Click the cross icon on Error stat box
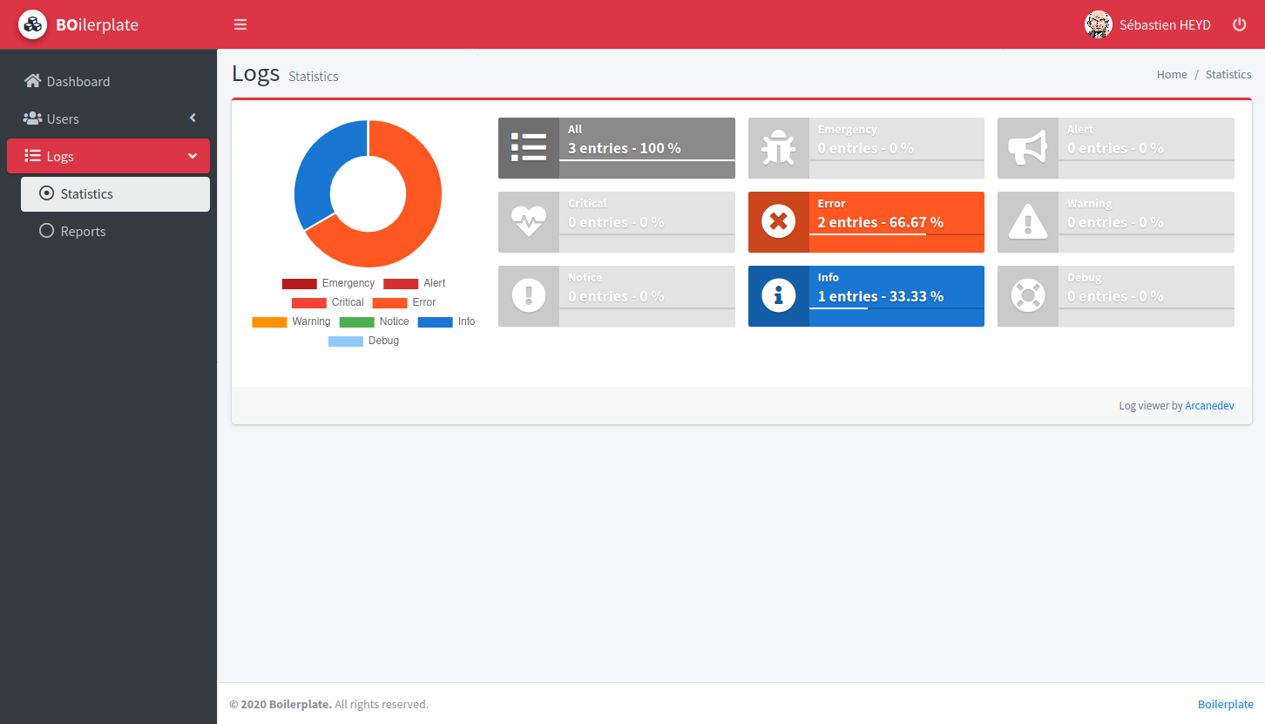1265x724 pixels. [x=778, y=222]
